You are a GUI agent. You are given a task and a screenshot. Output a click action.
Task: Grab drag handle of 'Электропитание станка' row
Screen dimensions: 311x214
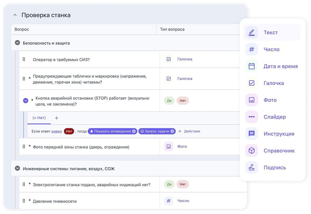pyautogui.click(x=24, y=184)
